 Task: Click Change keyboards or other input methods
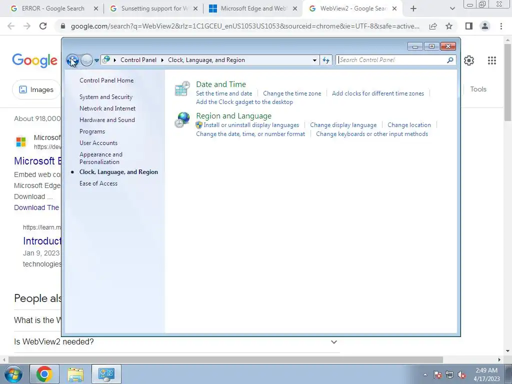372,134
